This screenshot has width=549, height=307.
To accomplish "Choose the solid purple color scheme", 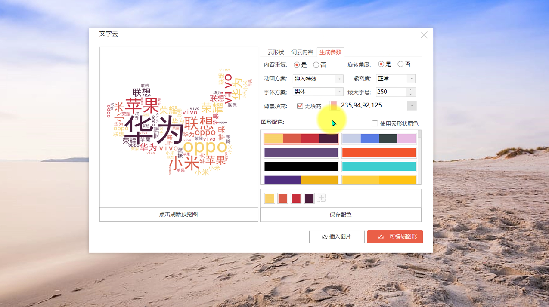I will tap(301, 153).
